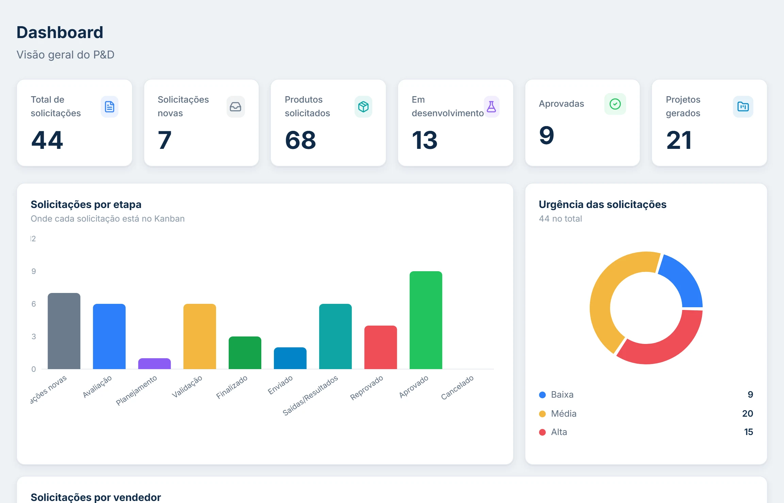784x503 pixels.
Task: Click the number 13 on Em desenvolvimento
Action: 424,140
